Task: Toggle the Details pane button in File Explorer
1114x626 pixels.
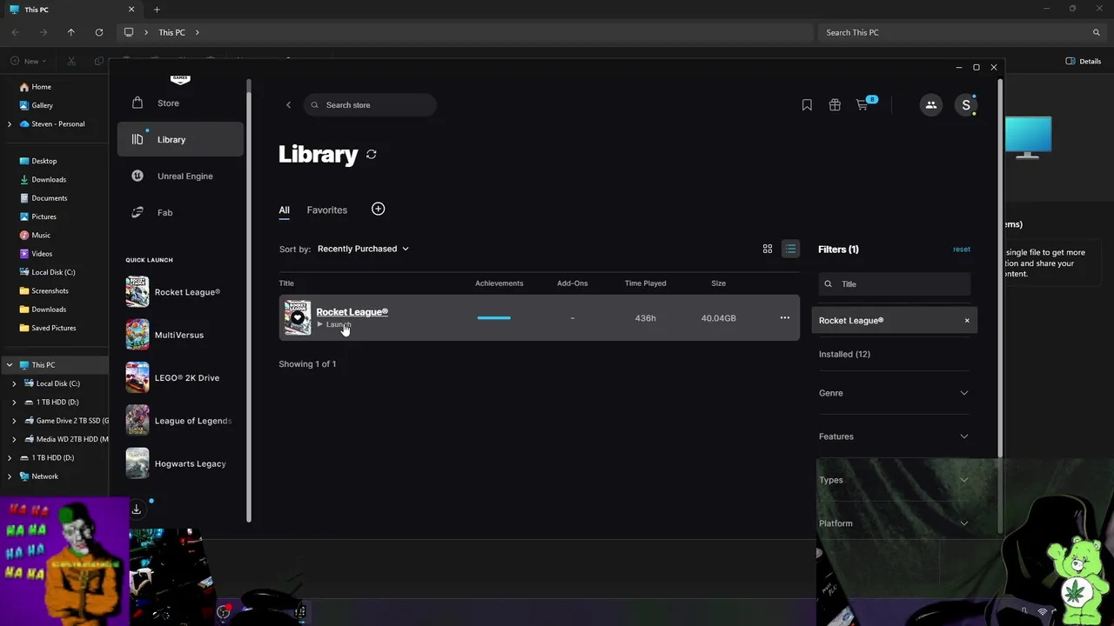Action: point(1084,61)
